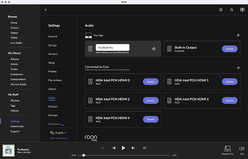Open Composers in My Library
Image resolution: width=248 pixels, height=159 pixels.
pyautogui.click(x=17, y=74)
